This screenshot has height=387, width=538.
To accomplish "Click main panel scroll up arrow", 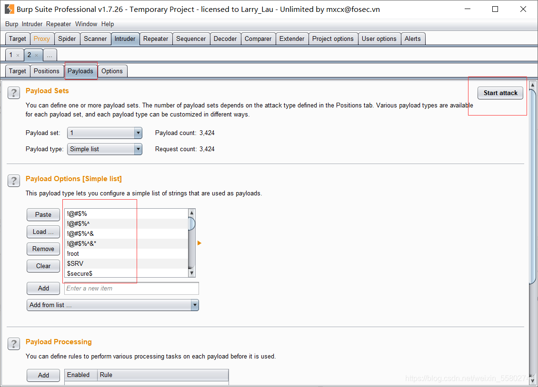I will tap(532, 85).
